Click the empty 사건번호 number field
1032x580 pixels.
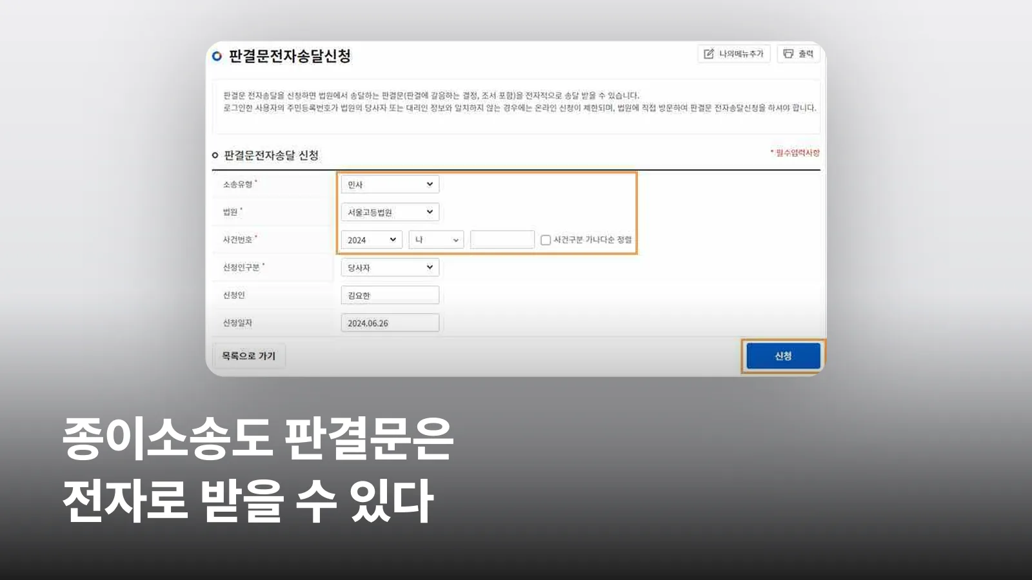(502, 240)
